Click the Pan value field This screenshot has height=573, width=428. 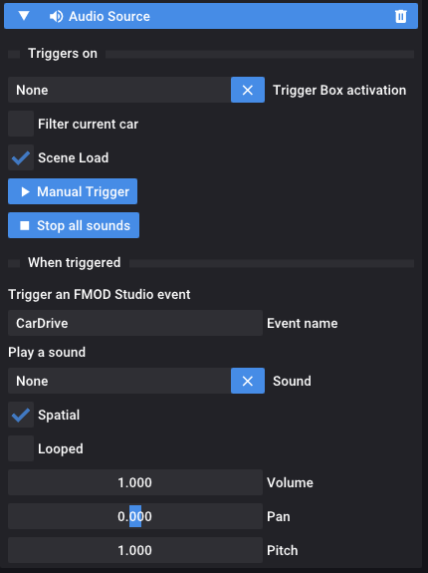pyautogui.click(x=135, y=516)
